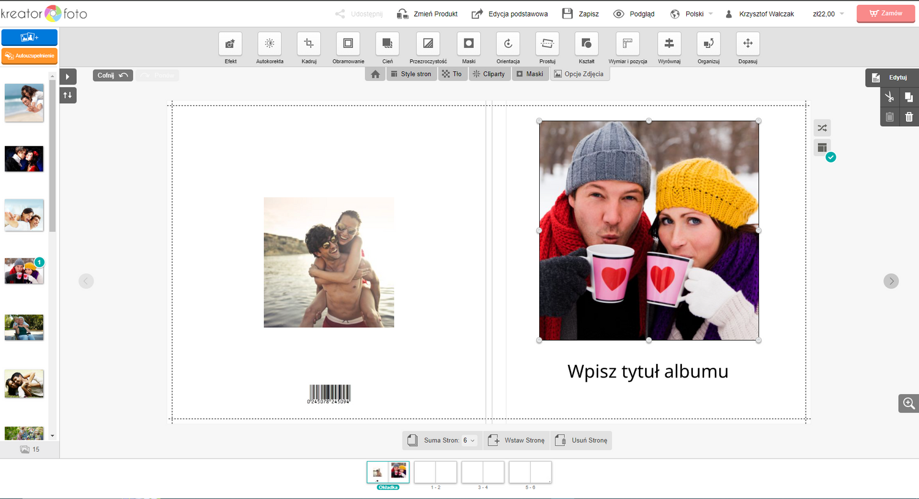This screenshot has width=919, height=499.
Task: Go to the next spread arrow
Action: (x=891, y=281)
